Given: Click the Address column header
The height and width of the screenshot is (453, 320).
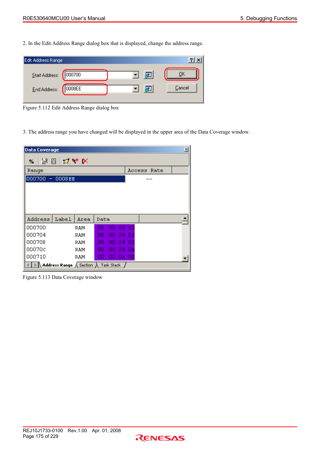Looking at the screenshot, I should pyautogui.click(x=39, y=219).
